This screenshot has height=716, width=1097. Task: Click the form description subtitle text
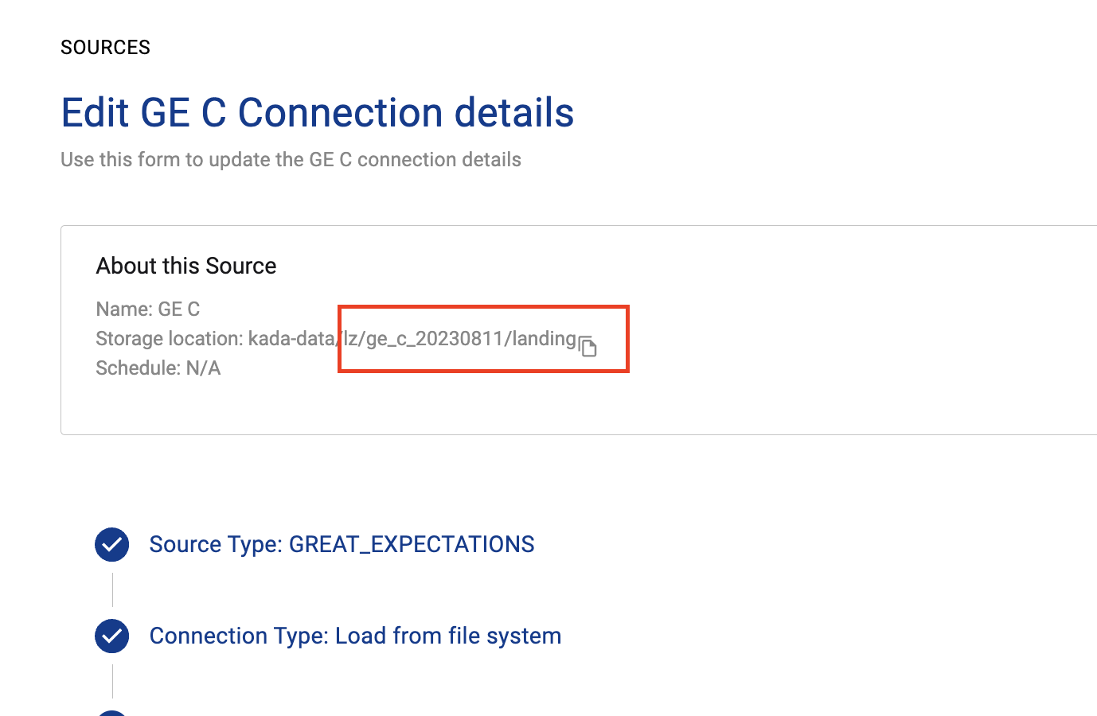coord(291,160)
